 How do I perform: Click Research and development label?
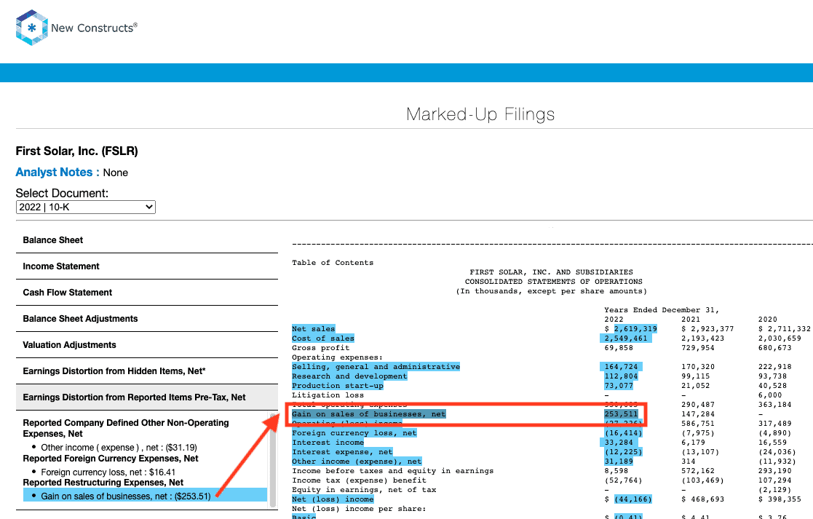[349, 376]
